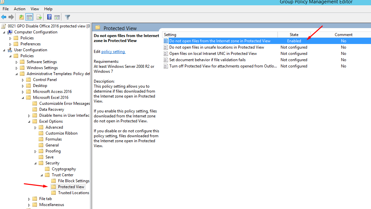Go forward using the forward arrow icon
Screen dimensions: 371x209
click(x=11, y=17)
